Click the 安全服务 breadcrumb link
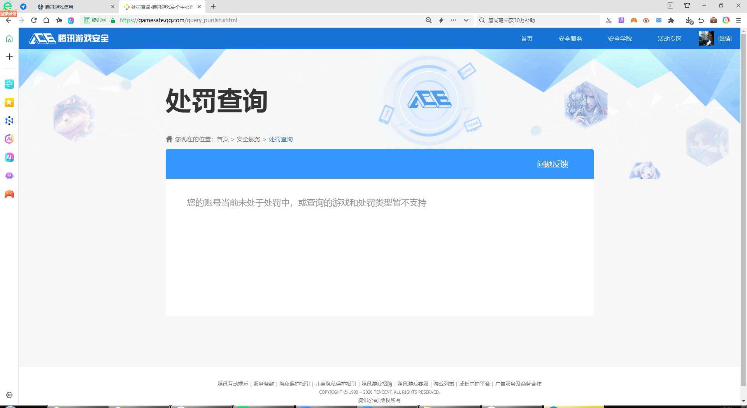Screen dimensions: 747x408 [x=249, y=139]
